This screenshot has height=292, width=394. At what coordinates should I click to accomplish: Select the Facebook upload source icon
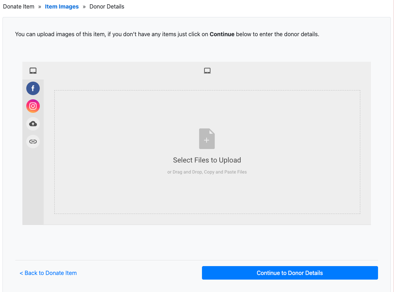pyautogui.click(x=33, y=88)
